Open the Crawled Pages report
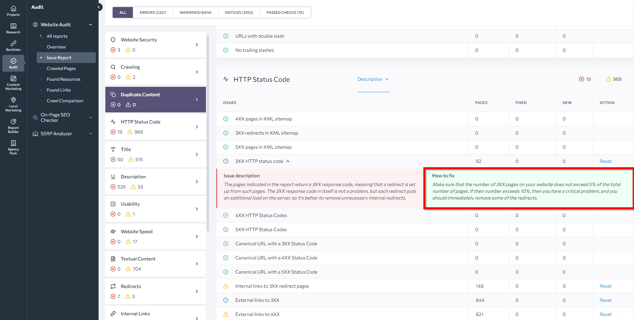The width and height of the screenshot is (634, 320). pos(61,68)
